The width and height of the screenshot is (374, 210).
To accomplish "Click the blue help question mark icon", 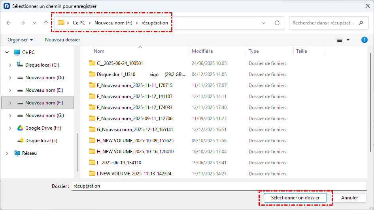I will [x=365, y=40].
